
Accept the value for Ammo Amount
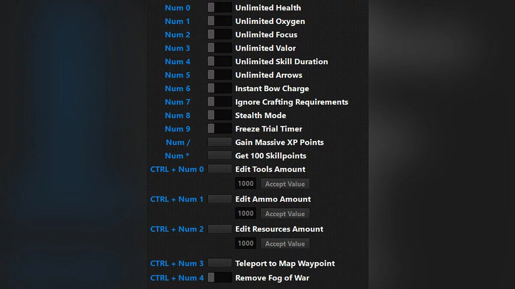click(x=285, y=214)
